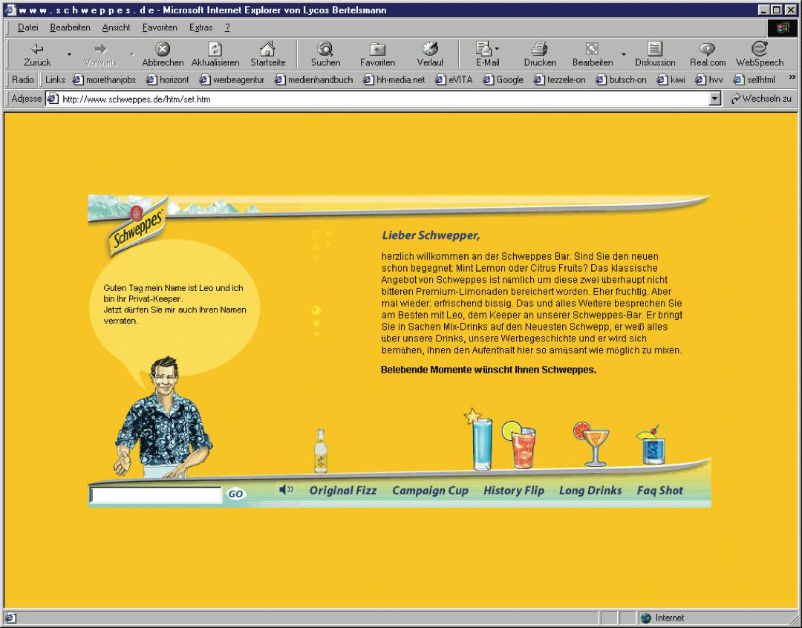Open the selfhtml link bookmark
The height and width of the screenshot is (628, 802).
pos(754,79)
